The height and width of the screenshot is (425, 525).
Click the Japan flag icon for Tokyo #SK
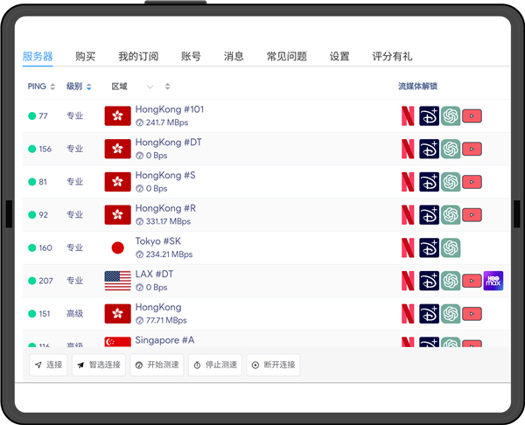tap(117, 247)
